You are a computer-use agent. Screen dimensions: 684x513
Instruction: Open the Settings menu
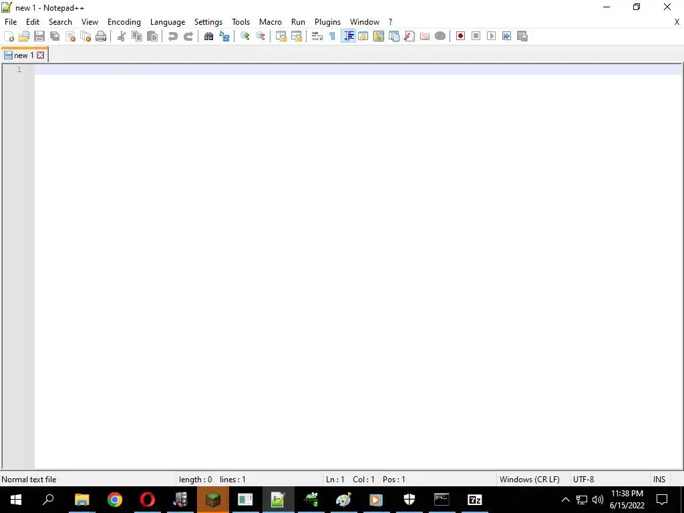pos(208,22)
